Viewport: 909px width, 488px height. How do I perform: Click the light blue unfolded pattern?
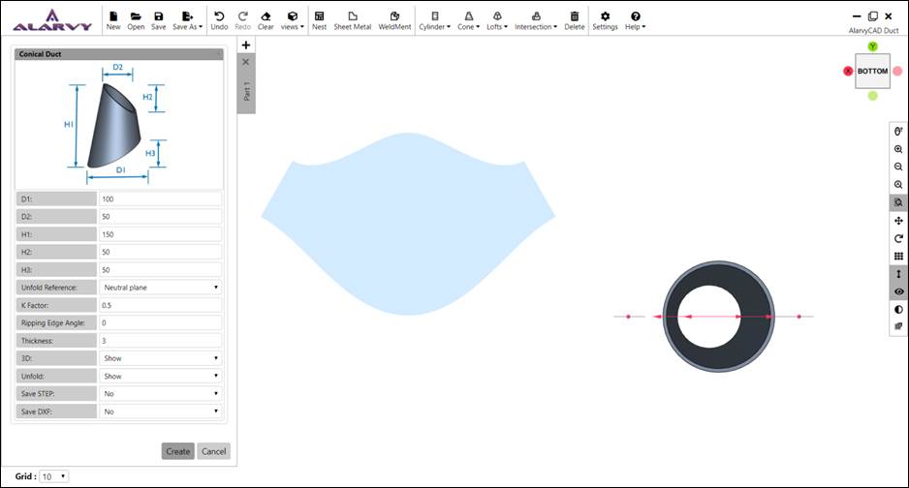408,226
